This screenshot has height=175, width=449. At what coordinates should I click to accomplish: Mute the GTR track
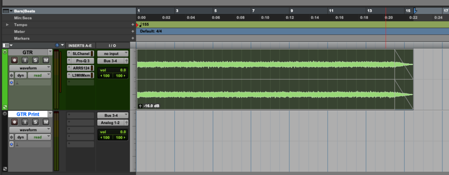click(46, 60)
